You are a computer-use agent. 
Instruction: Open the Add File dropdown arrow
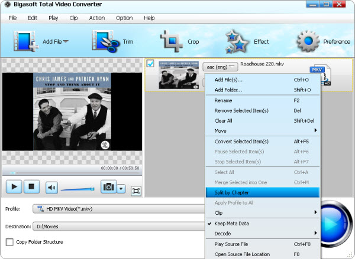(x=66, y=41)
